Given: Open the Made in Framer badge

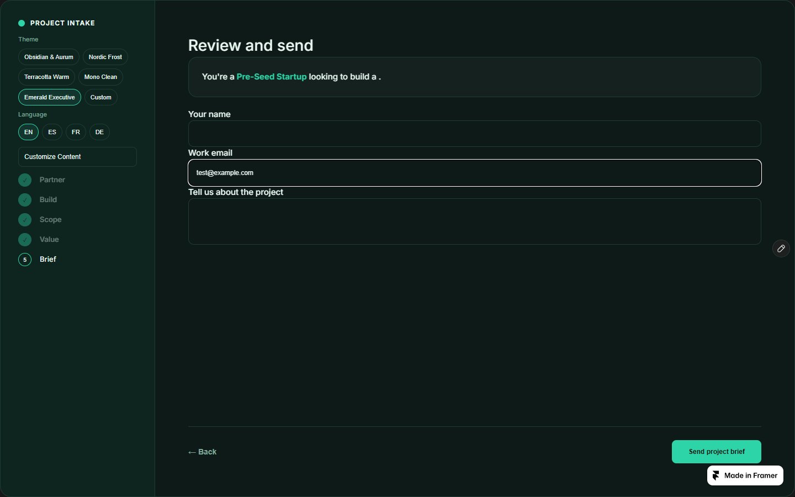Looking at the screenshot, I should pos(745,475).
